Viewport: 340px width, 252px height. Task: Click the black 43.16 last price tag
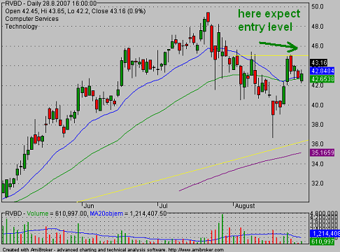point(319,63)
